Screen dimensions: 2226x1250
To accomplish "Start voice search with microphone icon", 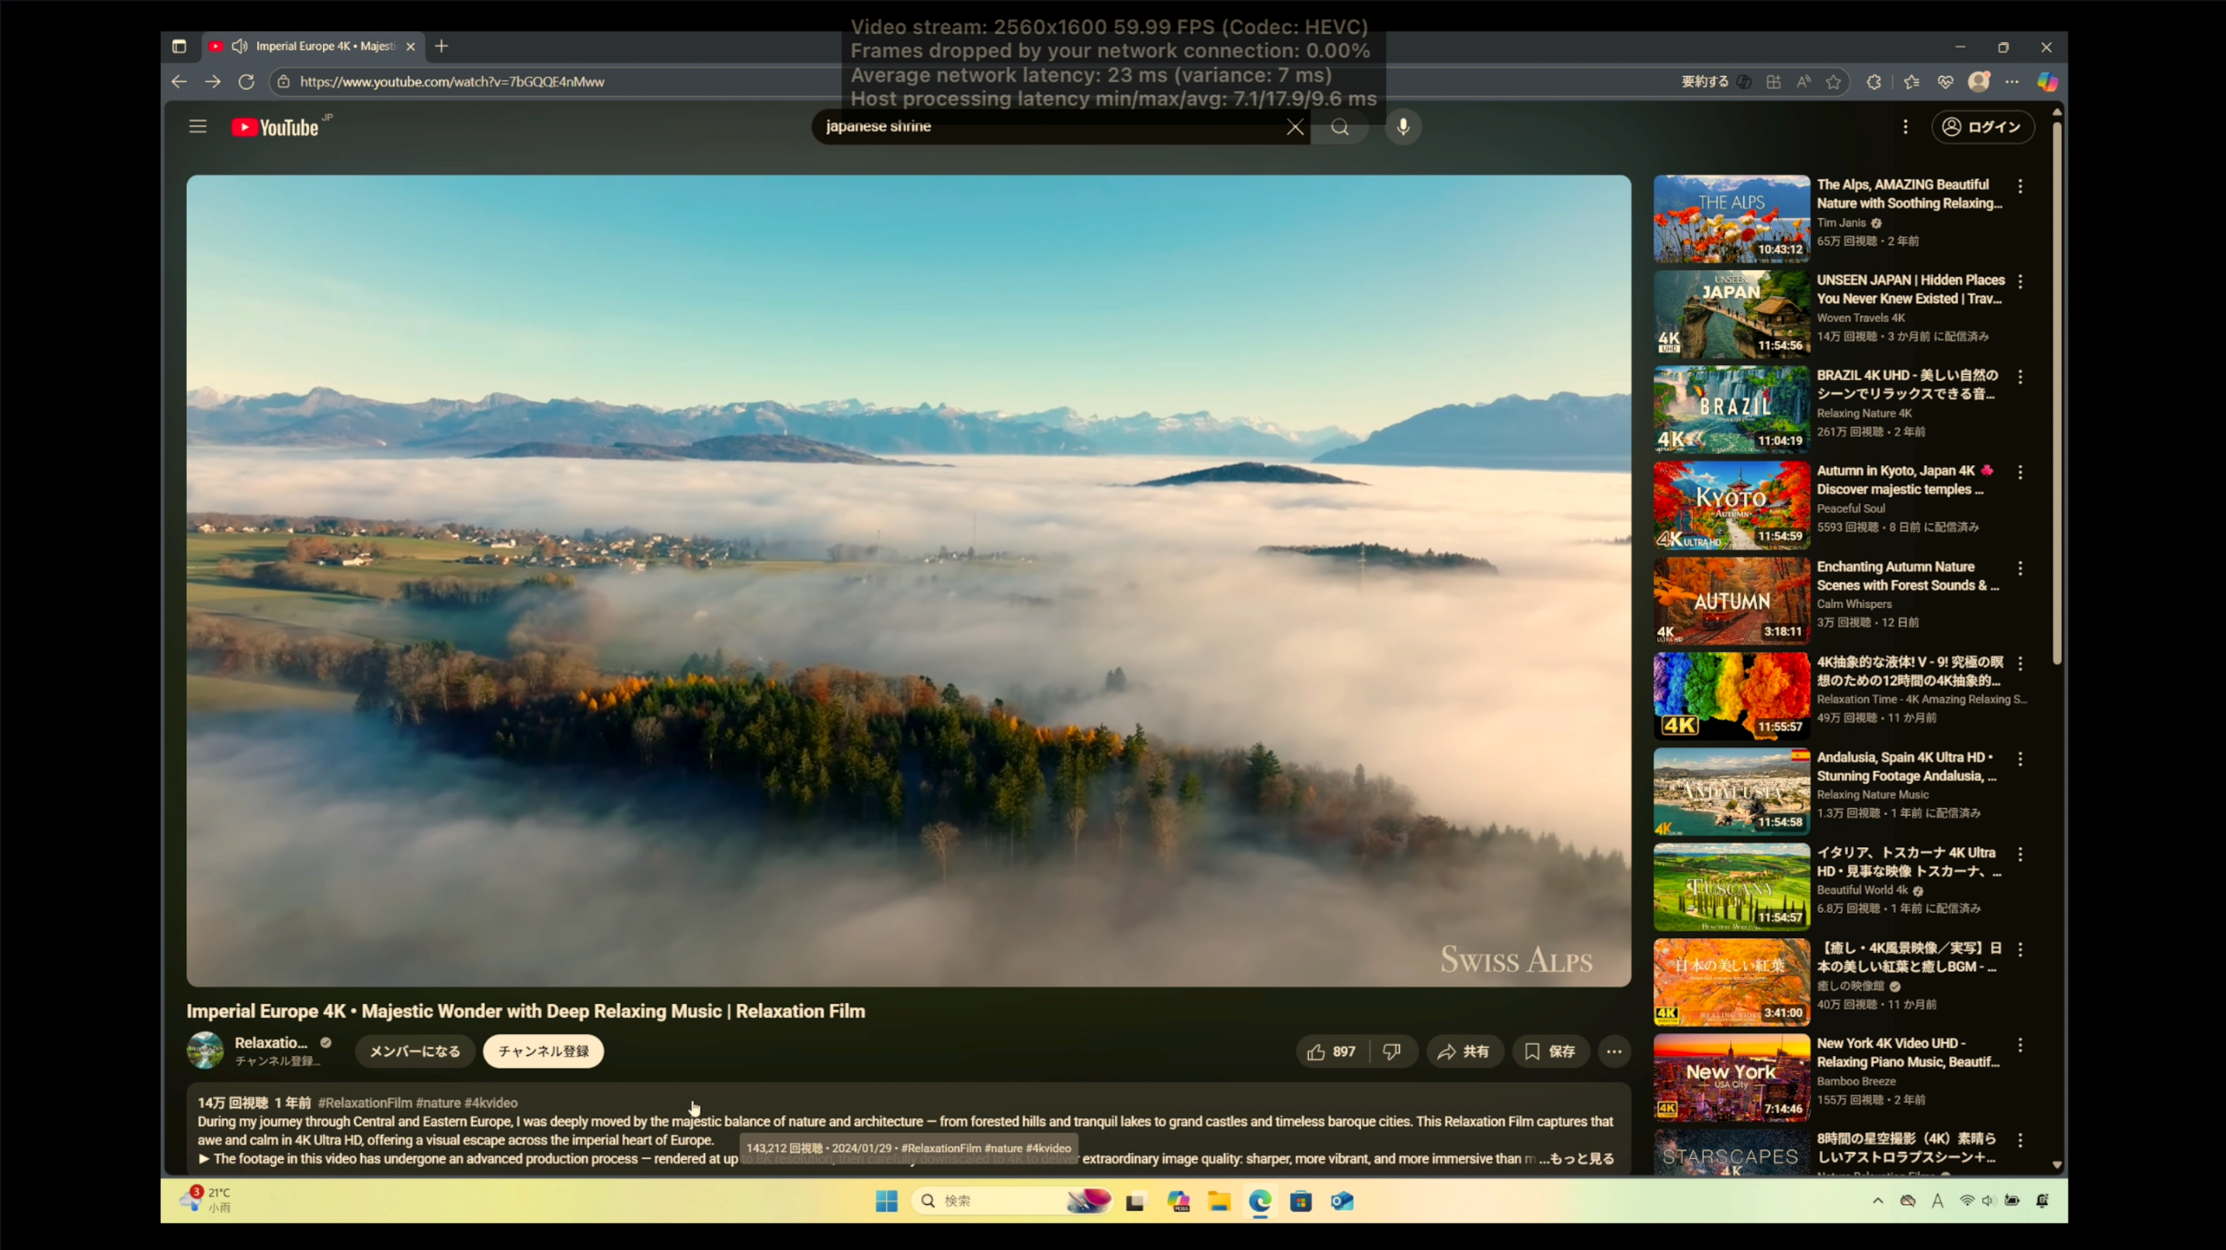I will click(x=1402, y=127).
